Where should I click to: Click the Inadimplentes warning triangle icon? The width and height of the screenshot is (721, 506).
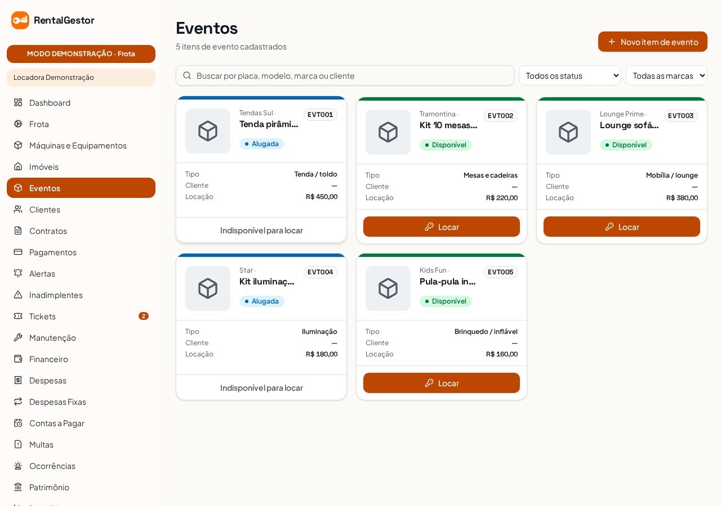pos(18,295)
